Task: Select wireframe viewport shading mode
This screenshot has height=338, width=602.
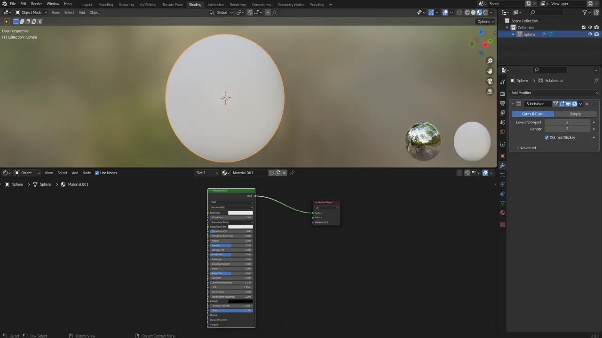Action: (x=467, y=13)
